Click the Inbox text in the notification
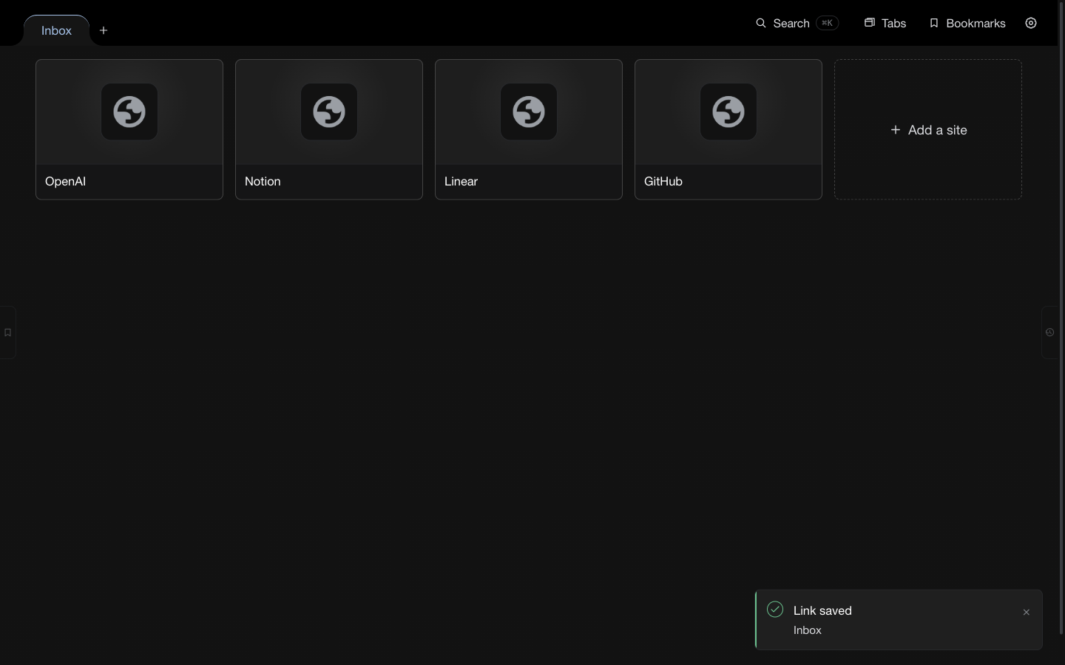Image resolution: width=1065 pixels, height=665 pixels. pos(808,630)
